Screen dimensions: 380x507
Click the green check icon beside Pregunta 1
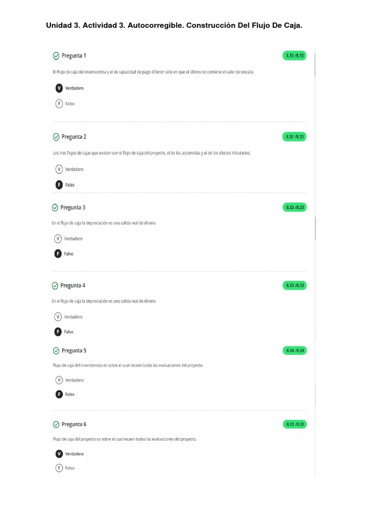click(56, 55)
